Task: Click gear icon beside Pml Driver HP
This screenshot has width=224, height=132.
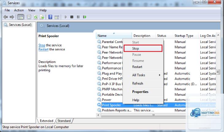Action: coord(99,79)
